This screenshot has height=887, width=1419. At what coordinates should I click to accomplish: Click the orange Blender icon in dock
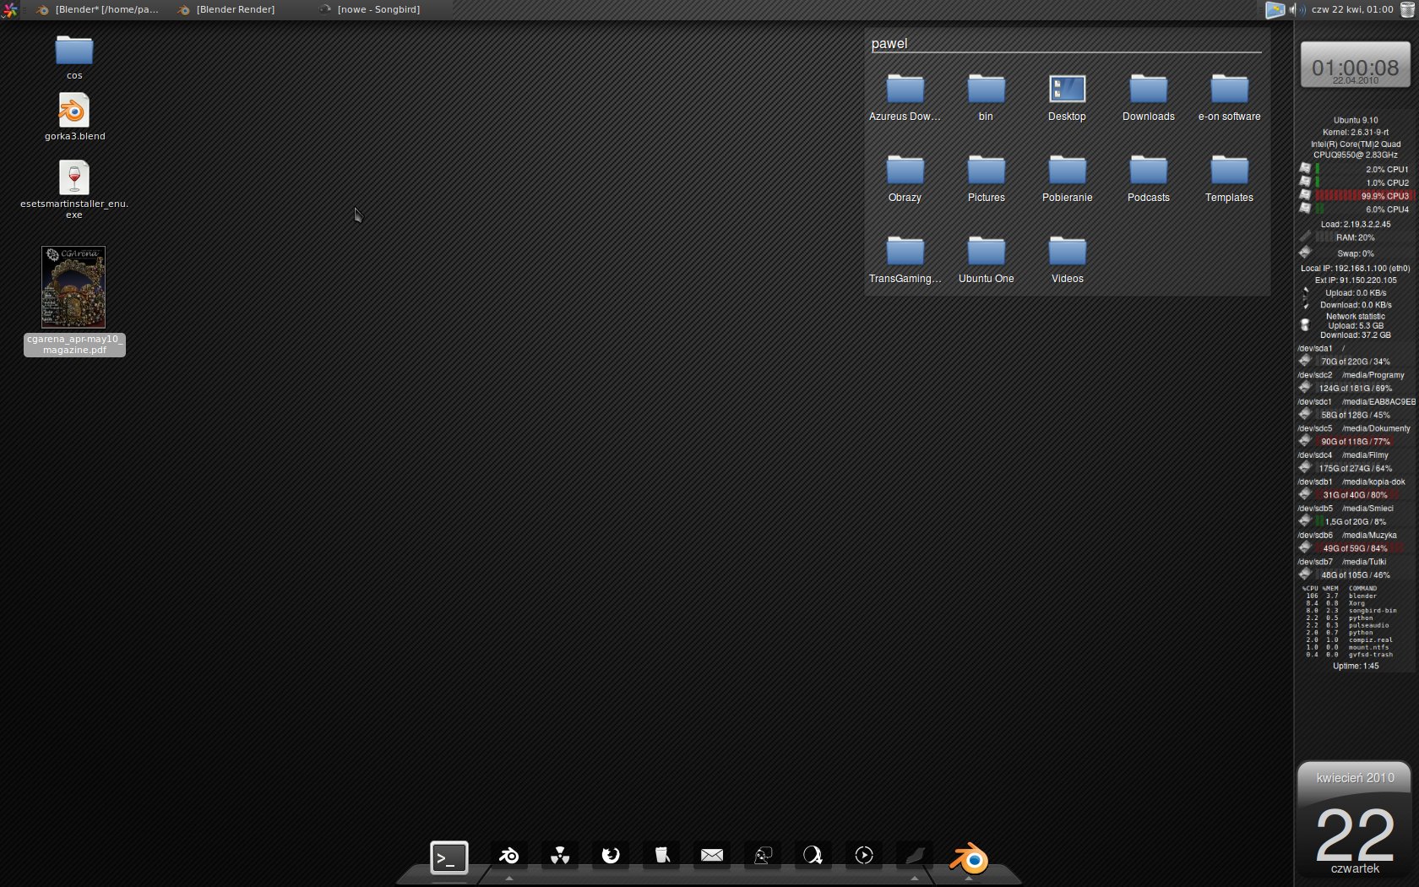click(x=969, y=858)
